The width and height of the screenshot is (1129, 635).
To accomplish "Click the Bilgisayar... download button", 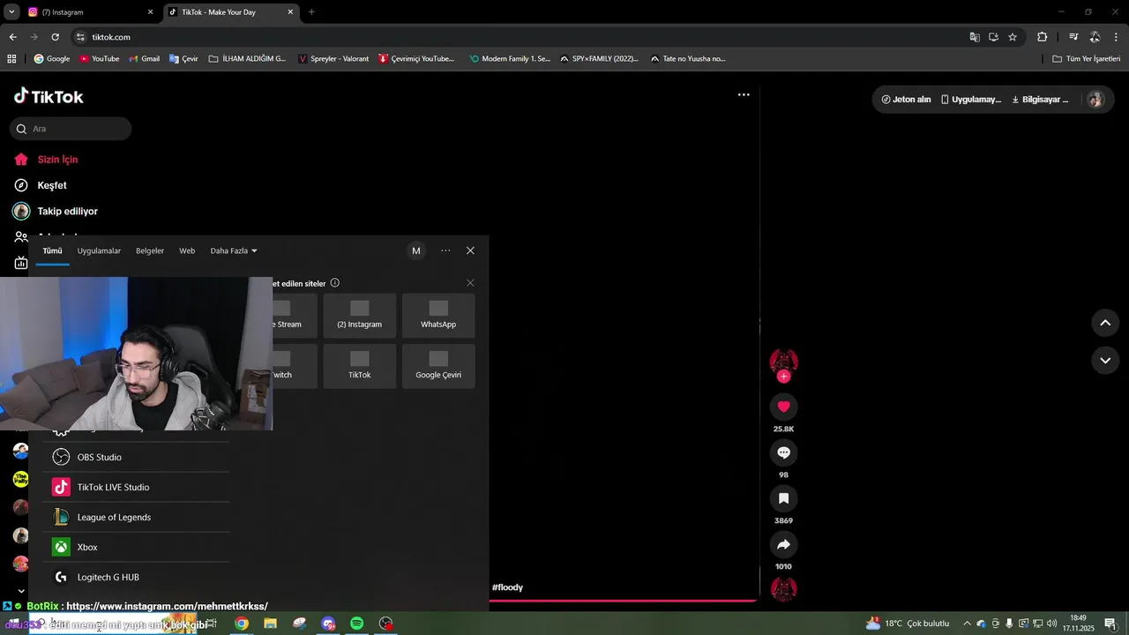I will tap(1040, 100).
